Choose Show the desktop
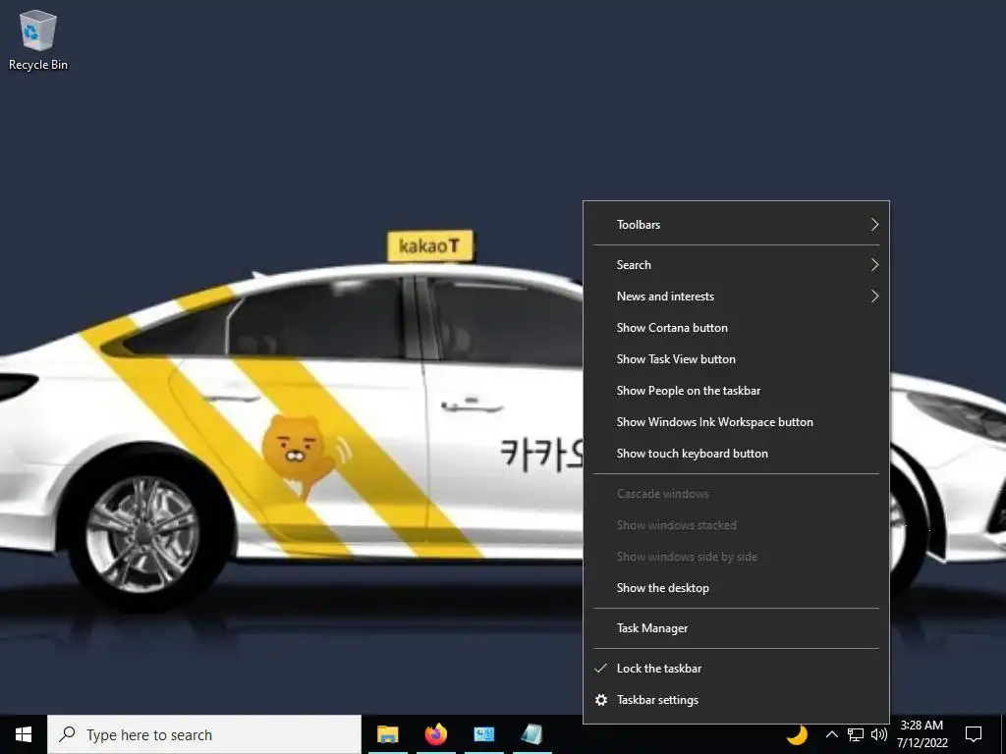 pos(736,588)
